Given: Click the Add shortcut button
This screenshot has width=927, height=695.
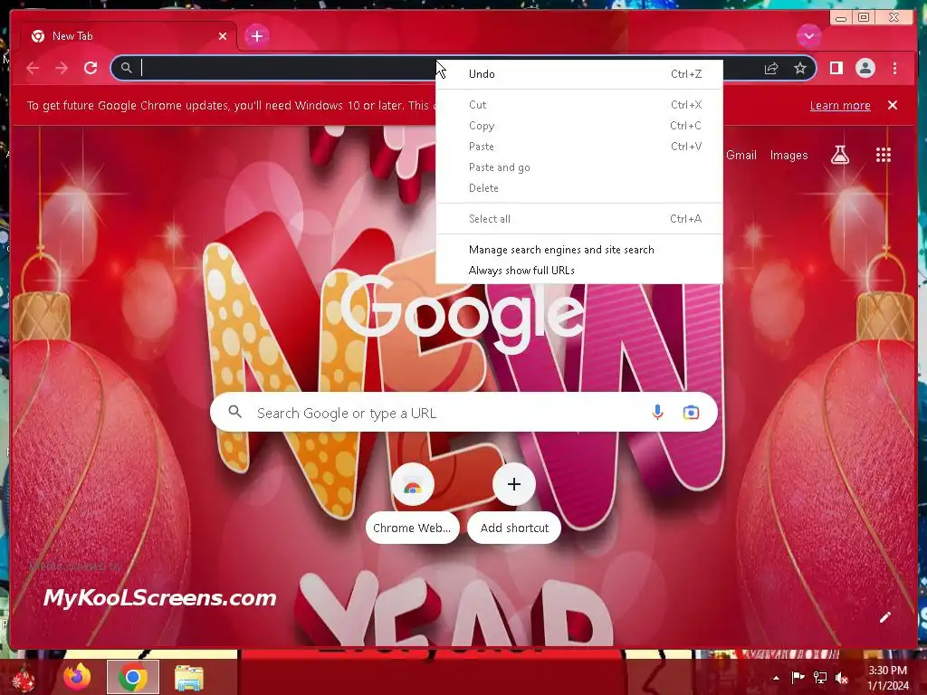Looking at the screenshot, I should 514,504.
